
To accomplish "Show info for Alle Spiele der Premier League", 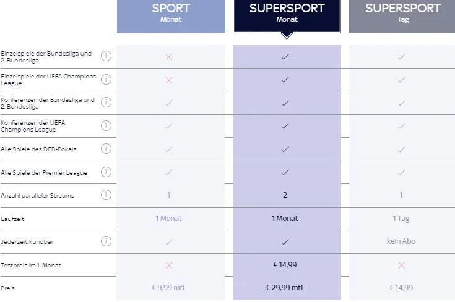I will tap(106, 172).
